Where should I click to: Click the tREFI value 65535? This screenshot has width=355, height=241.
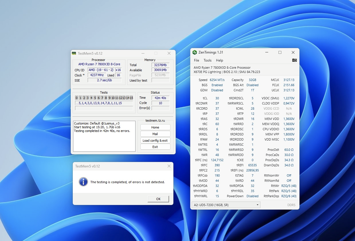click(x=252, y=165)
